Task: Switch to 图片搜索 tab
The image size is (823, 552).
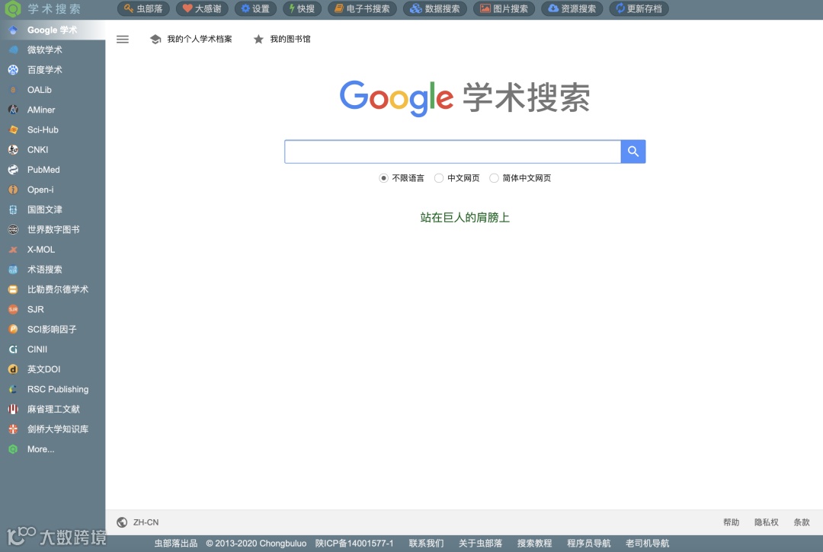Action: coord(504,8)
